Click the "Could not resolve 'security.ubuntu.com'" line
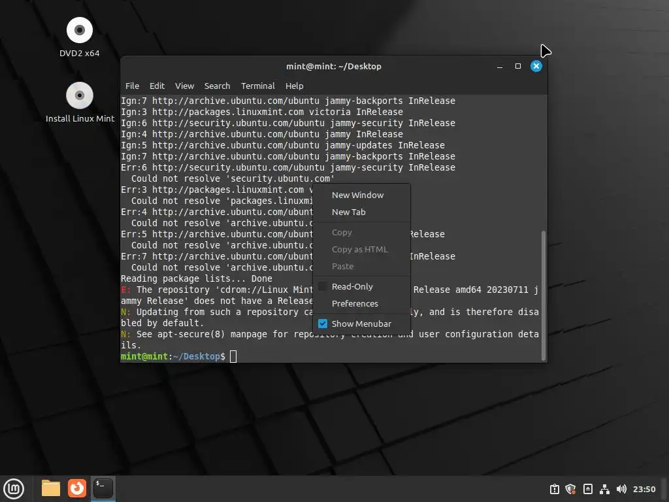The image size is (669, 502). (x=233, y=179)
